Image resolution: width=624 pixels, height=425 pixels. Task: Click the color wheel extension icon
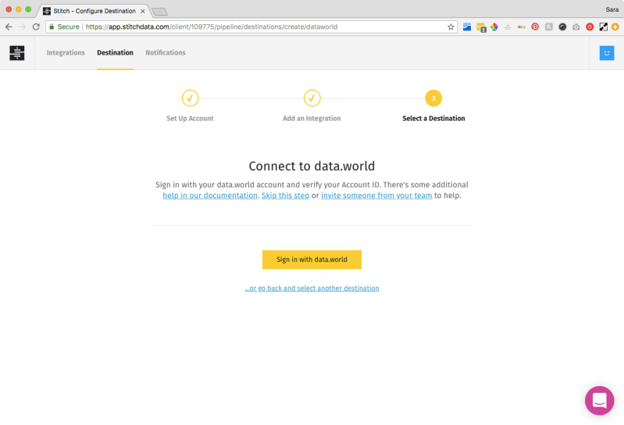494,27
